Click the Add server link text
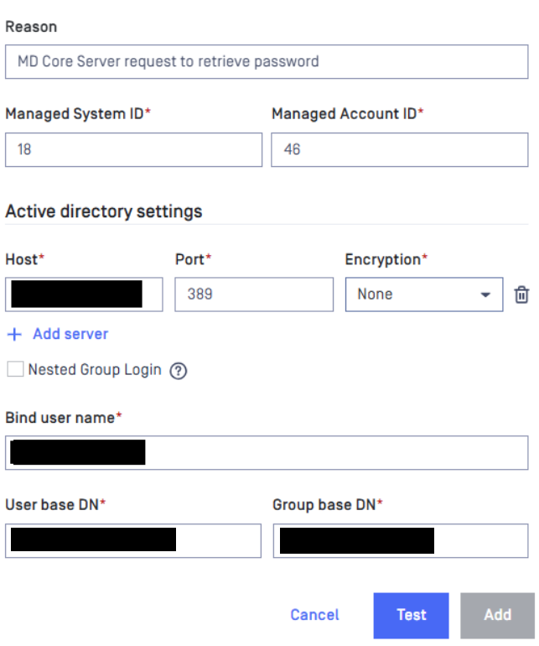Screen dimensions: 539x646 coord(70,334)
